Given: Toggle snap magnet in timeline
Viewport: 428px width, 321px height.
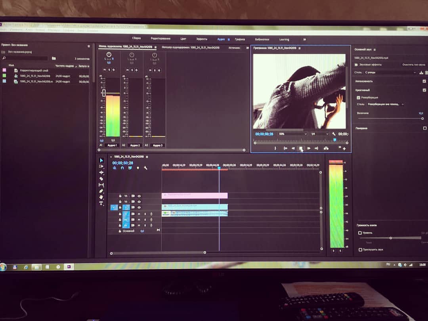Looking at the screenshot, I should 122,168.
